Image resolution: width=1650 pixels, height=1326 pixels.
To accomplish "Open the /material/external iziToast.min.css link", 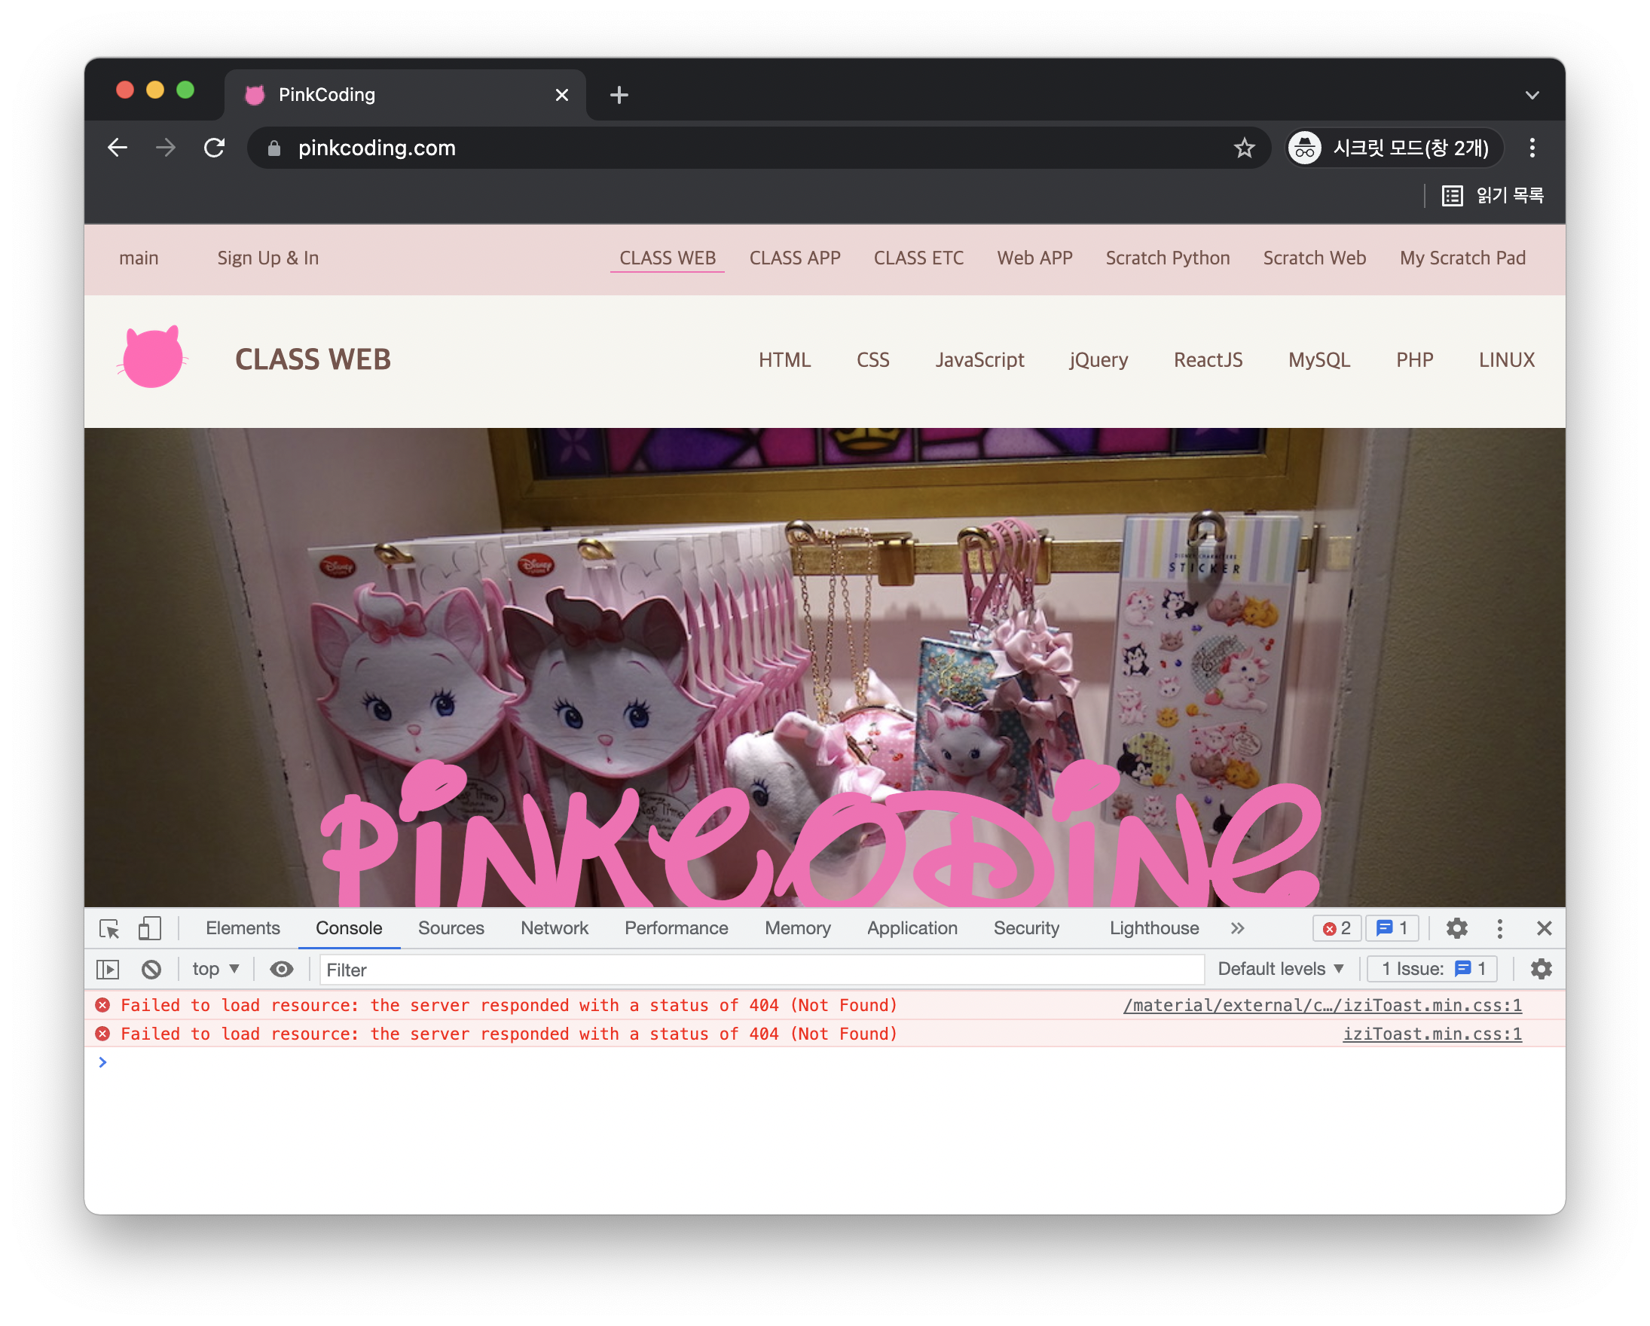I will (x=1322, y=1005).
